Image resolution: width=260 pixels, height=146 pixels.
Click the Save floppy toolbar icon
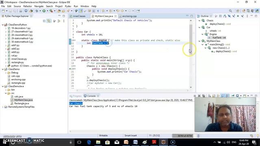tap(10, 11)
